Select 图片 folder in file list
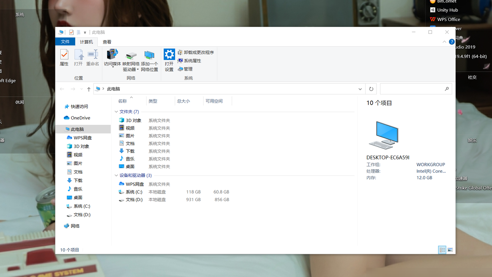This screenshot has width=492, height=277. pos(127,136)
